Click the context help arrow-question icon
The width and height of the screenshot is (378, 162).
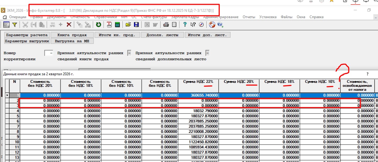(x=193, y=25)
